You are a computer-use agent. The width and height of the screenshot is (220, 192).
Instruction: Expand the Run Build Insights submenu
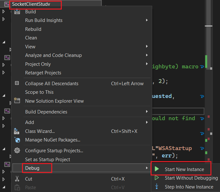point(147,20)
